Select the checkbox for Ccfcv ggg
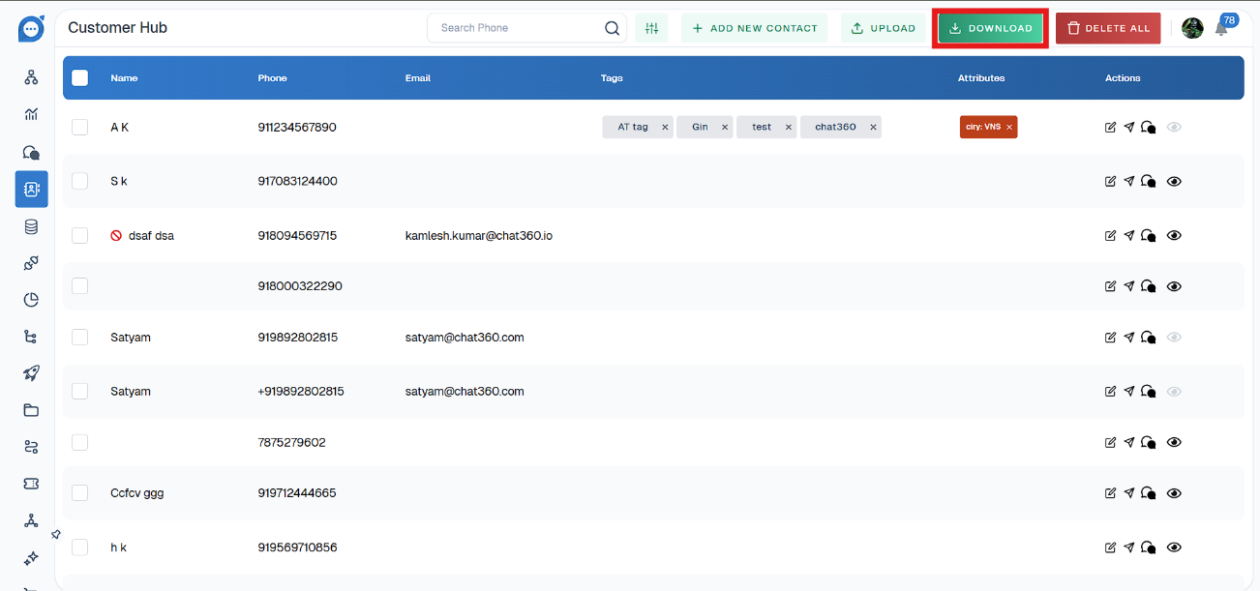 [x=80, y=492]
